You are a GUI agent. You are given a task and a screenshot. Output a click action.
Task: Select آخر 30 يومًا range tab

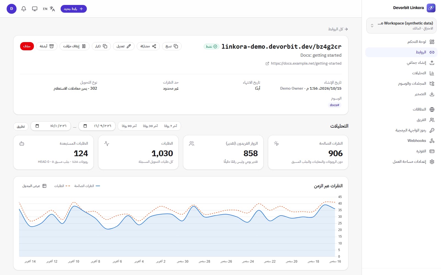coord(150,126)
